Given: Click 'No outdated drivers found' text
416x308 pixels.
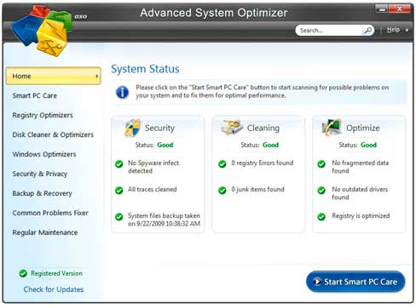Looking at the screenshot, I should pos(360,193).
